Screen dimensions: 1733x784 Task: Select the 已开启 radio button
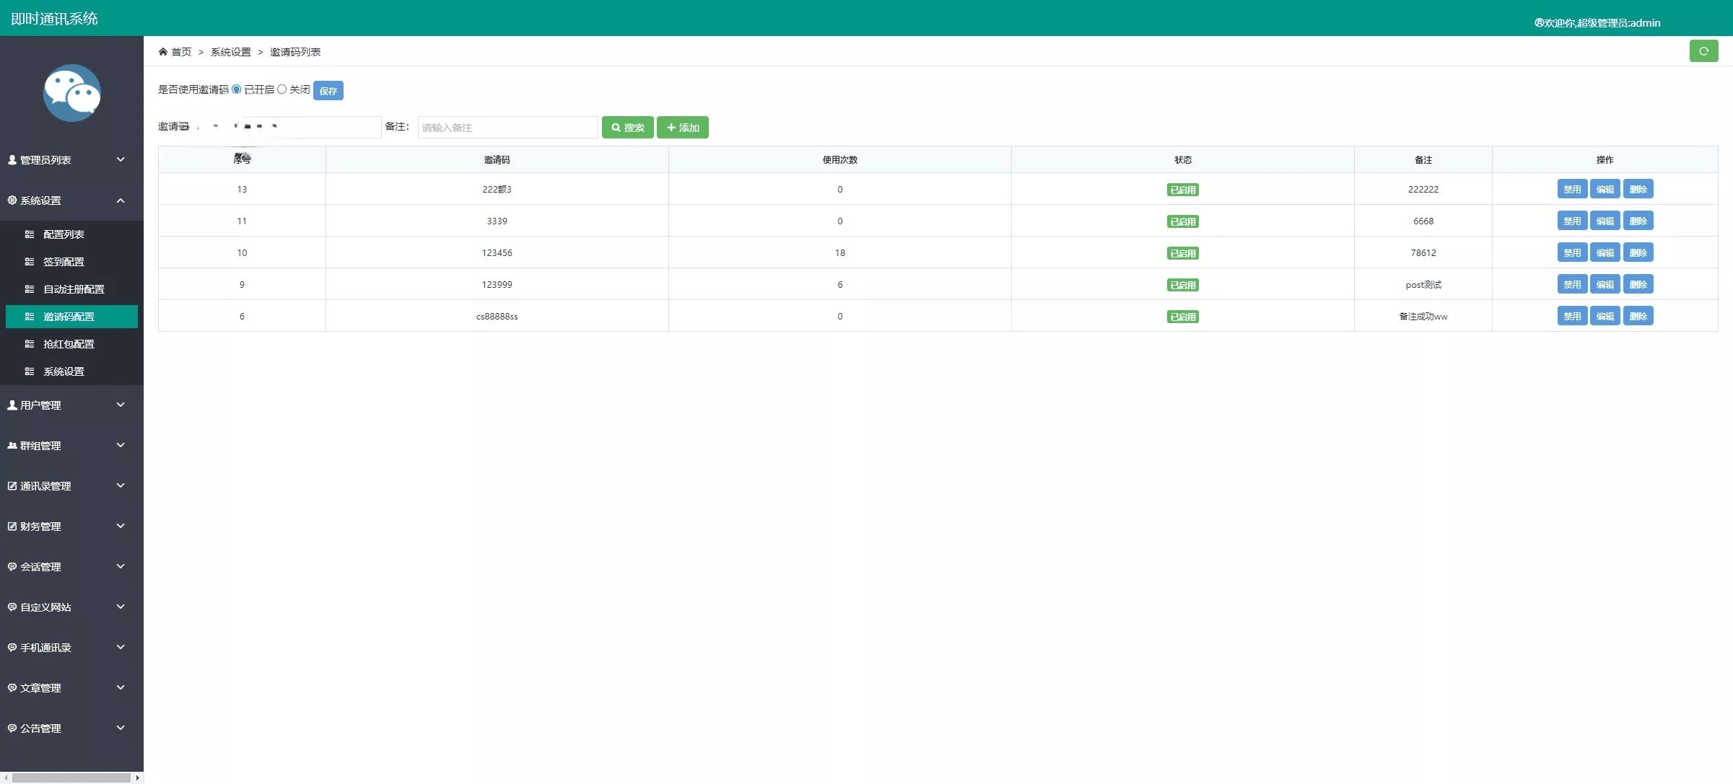pyautogui.click(x=237, y=89)
